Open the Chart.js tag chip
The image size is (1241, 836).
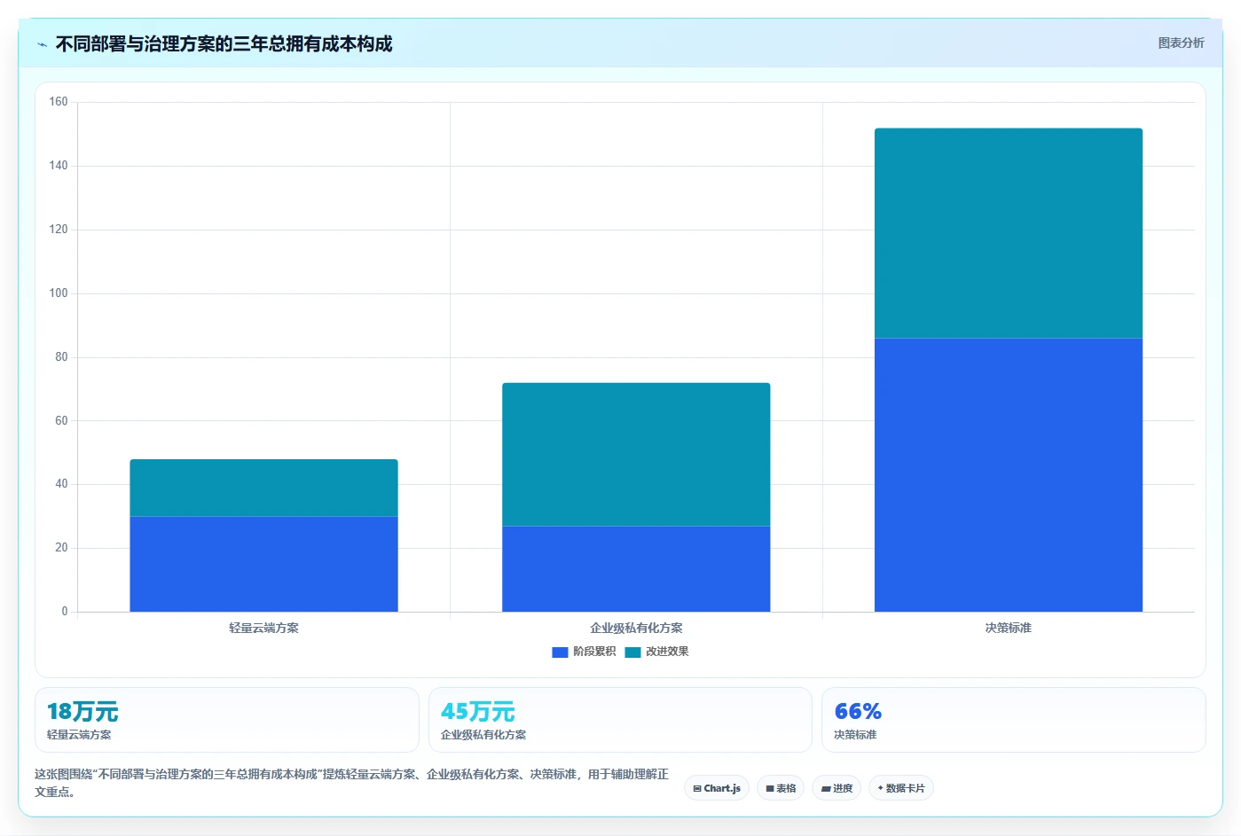[x=717, y=788]
